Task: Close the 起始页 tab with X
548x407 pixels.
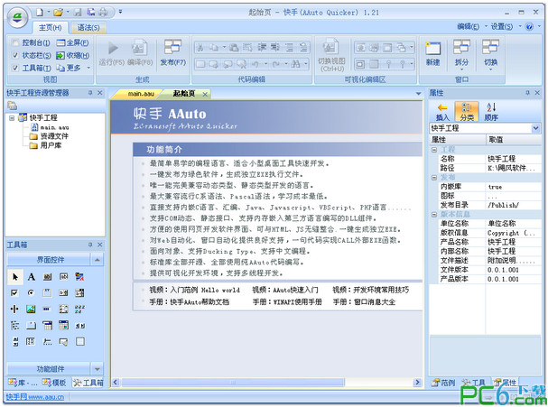Action: [205, 94]
